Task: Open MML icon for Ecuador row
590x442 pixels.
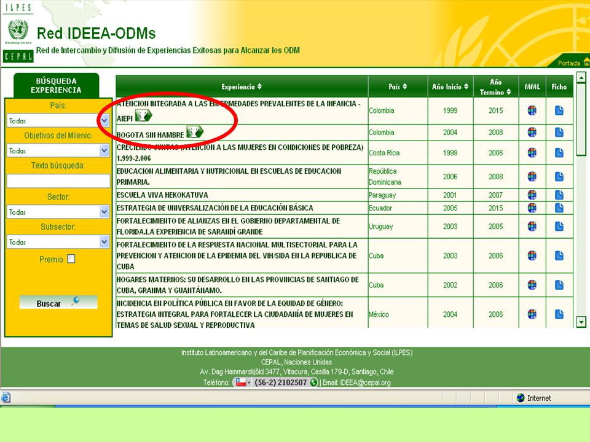Action: (532, 208)
